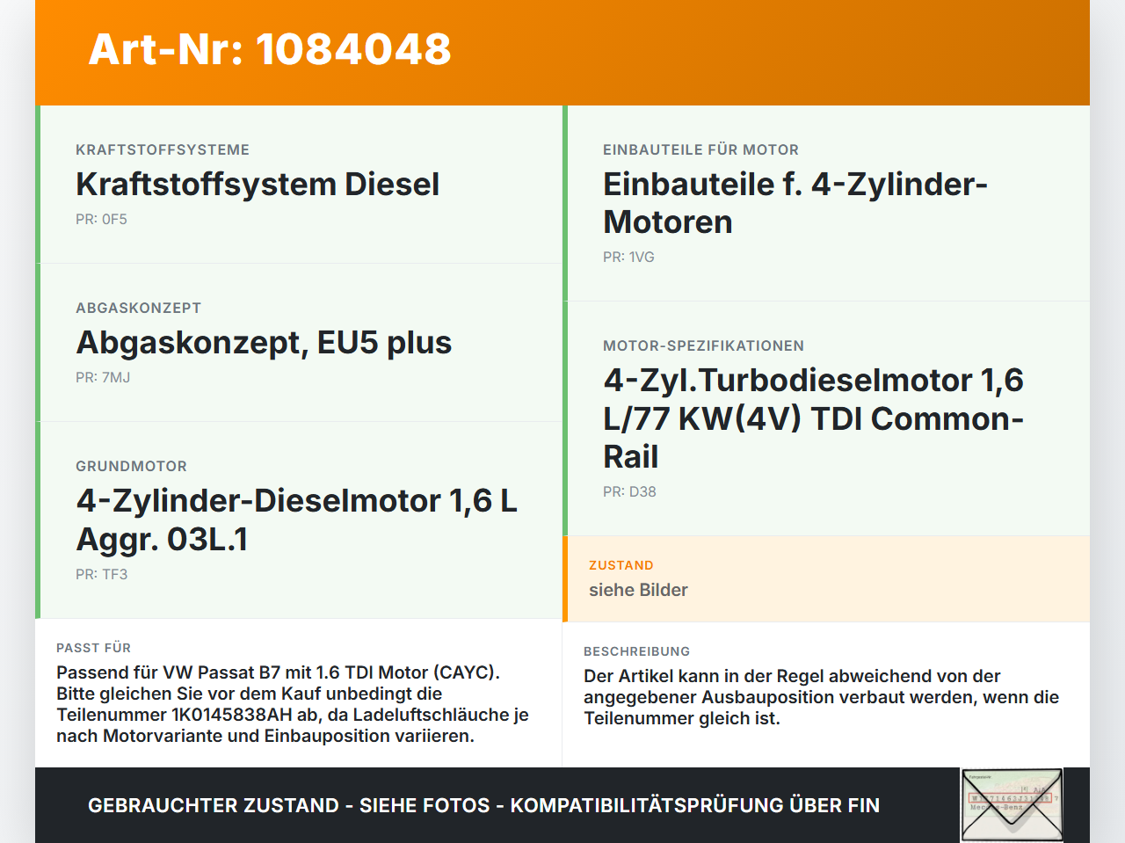Viewport: 1125px width, 843px height.
Task: Click the 'GRUNDMOTOR' category label
Action: [x=131, y=466]
